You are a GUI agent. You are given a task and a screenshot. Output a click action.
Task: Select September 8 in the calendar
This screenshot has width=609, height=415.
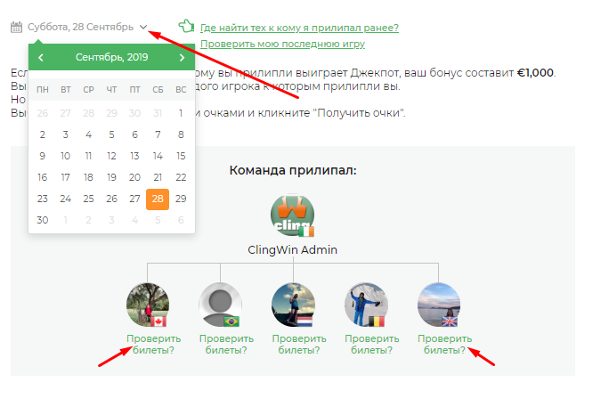[181, 134]
